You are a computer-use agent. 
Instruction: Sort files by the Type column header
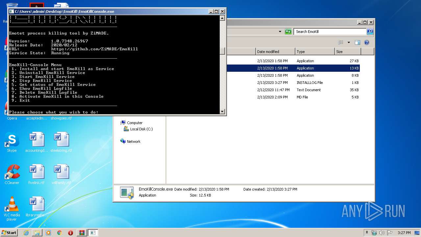click(x=315, y=52)
